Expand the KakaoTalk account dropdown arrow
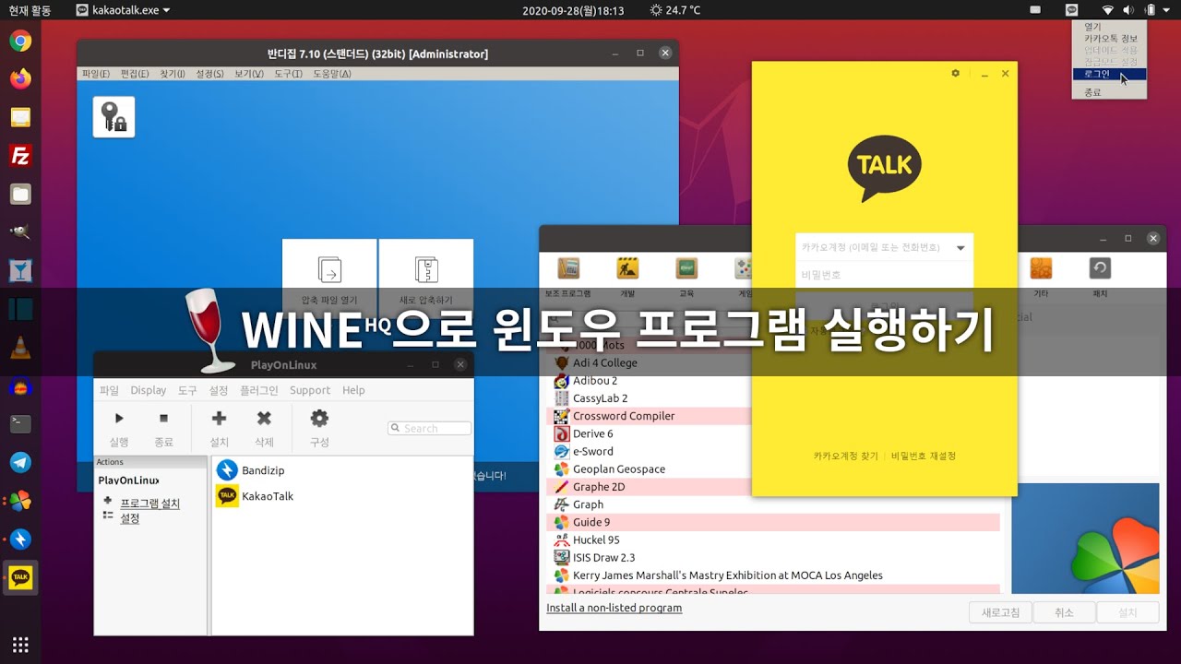 960,248
